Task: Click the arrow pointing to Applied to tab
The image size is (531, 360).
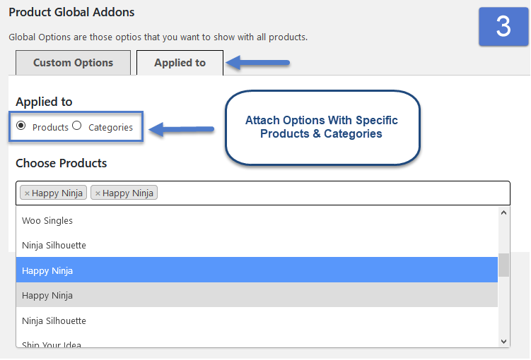Action: [257, 63]
